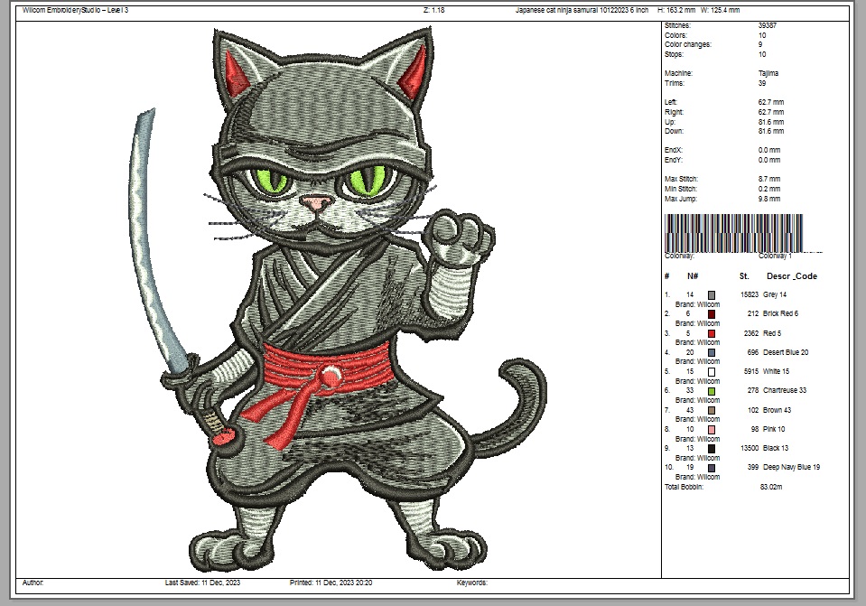This screenshot has width=866, height=606.
Task: Select the Black 13 thread swatch
Action: (x=712, y=448)
